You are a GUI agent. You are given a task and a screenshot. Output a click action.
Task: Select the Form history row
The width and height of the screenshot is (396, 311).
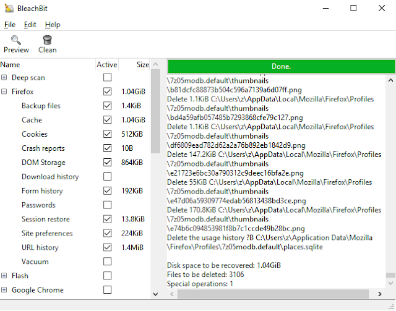75,190
